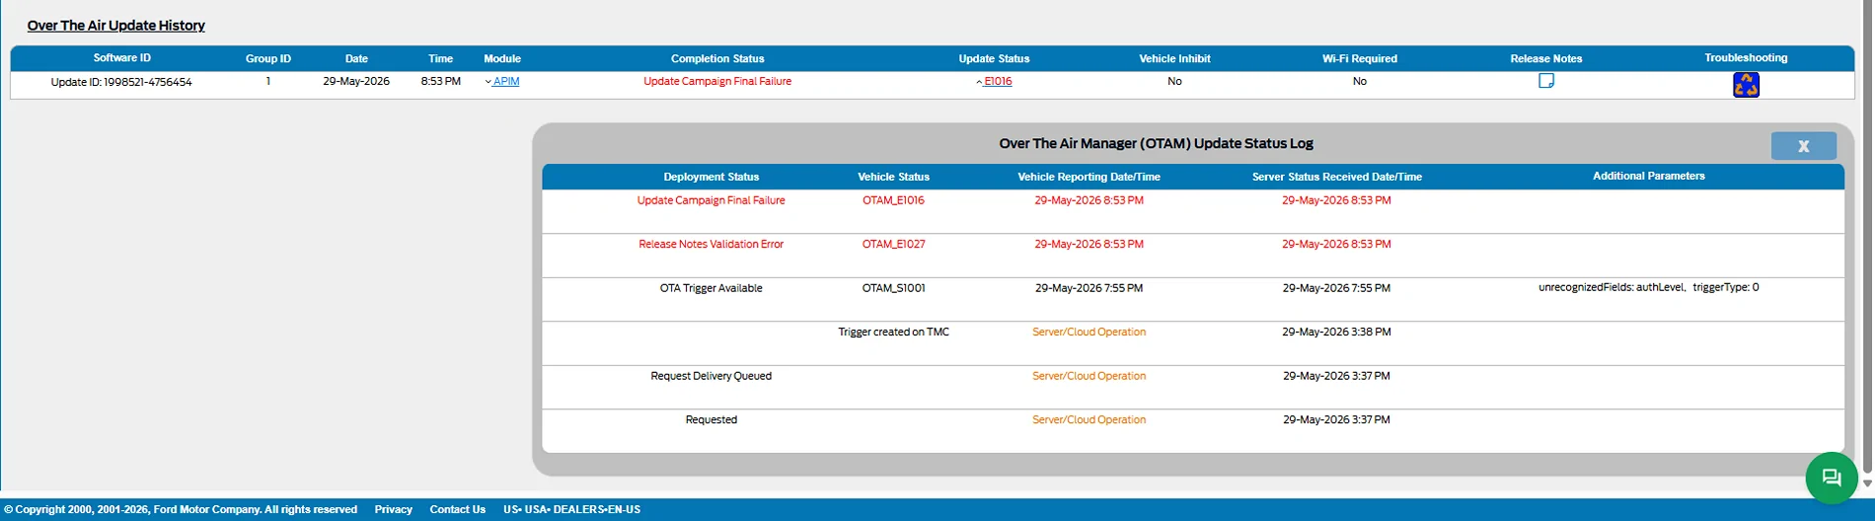Select the Request Delivery Queued row
The width and height of the screenshot is (1875, 521).
pos(1193,387)
